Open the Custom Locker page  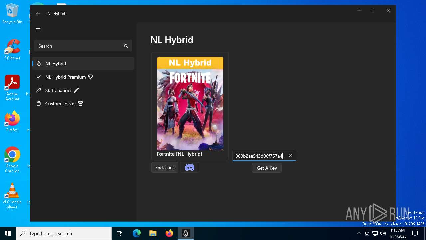click(83, 103)
